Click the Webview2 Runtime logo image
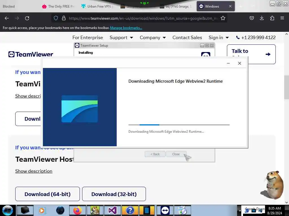289x216 pixels. (x=80, y=109)
